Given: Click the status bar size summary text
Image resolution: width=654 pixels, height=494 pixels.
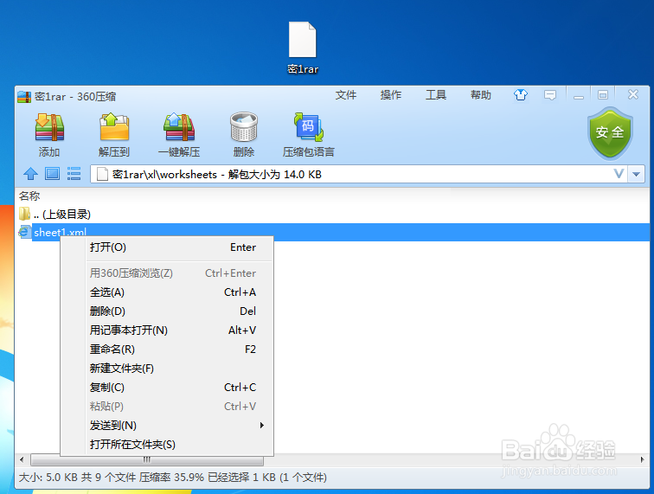Looking at the screenshot, I should coord(173,478).
